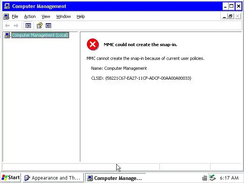Switch to Appearance and Themes taskbar button
Viewport: 244px width, 183px height.
(53, 178)
